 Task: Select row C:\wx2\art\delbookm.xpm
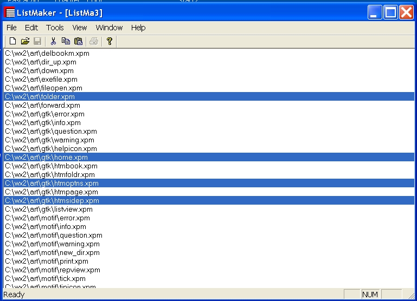(x=209, y=54)
